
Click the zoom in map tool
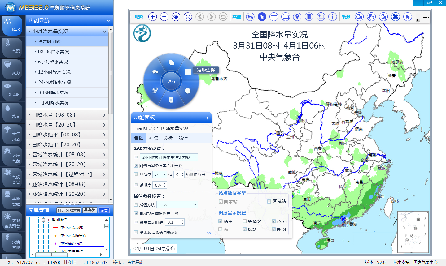[x=152, y=17]
